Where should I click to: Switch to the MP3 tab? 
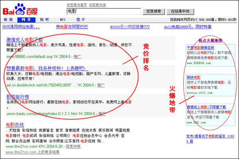pos(63,19)
